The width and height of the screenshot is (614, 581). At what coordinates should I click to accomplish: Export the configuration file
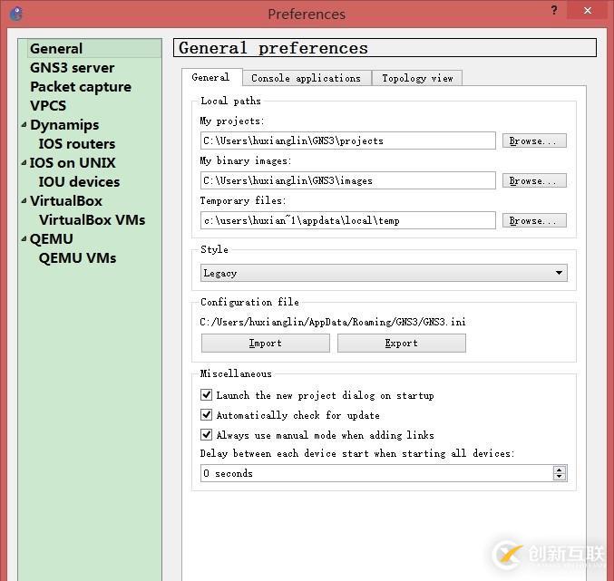pyautogui.click(x=402, y=344)
